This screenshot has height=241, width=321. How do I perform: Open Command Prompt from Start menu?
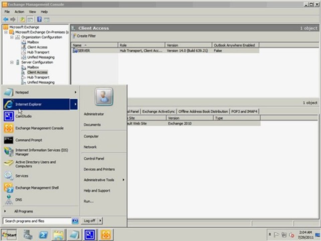40,140
